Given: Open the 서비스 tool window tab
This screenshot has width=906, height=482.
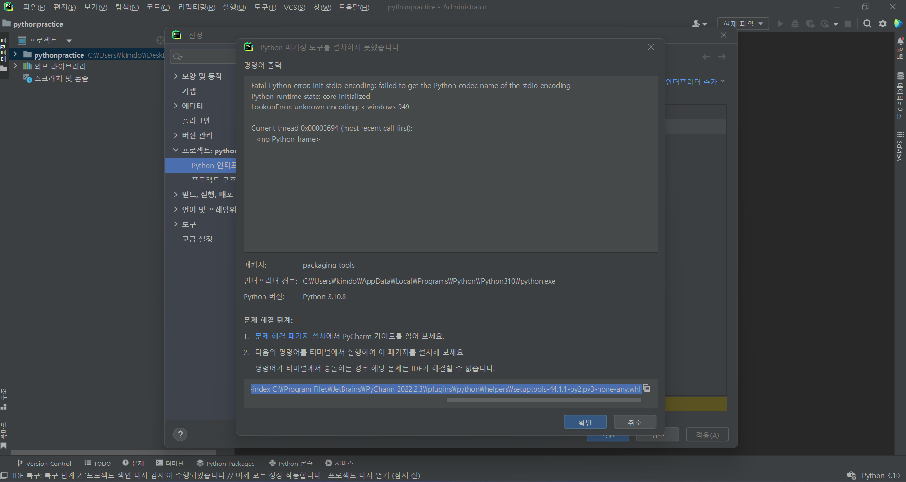Looking at the screenshot, I should [339, 464].
